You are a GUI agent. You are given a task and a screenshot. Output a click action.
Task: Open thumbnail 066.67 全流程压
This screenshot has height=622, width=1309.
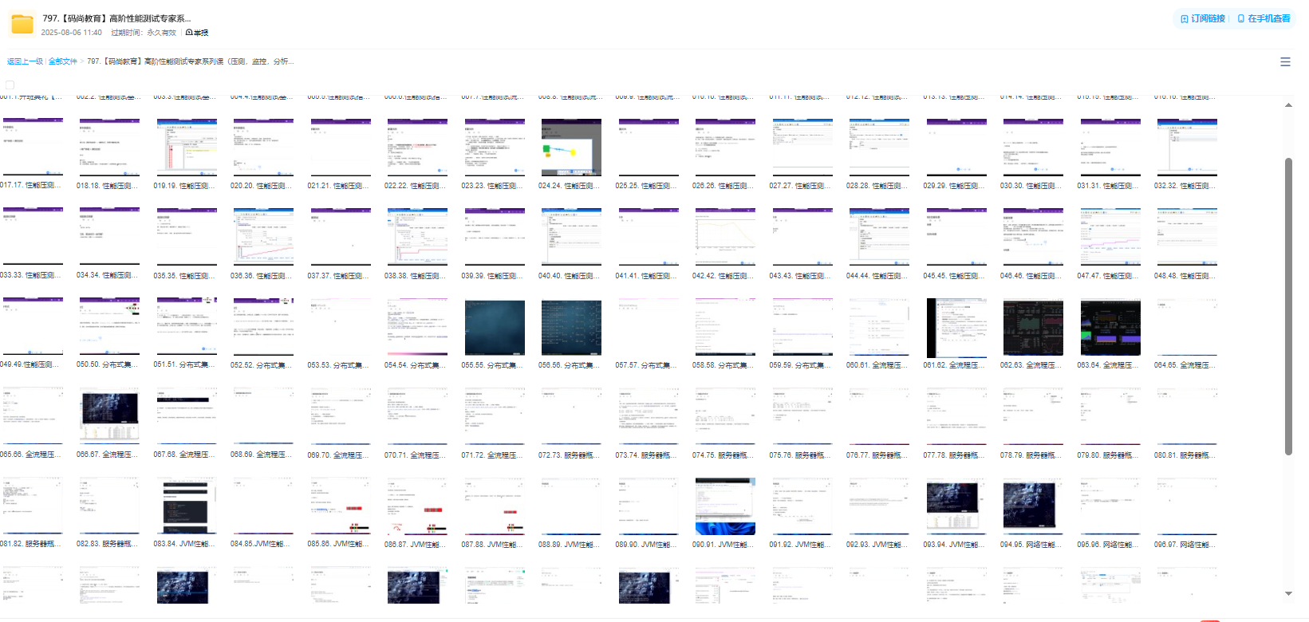coord(109,417)
